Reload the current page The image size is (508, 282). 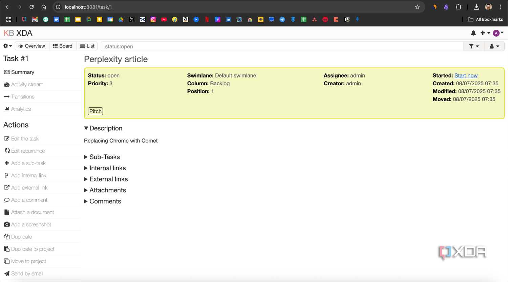tap(31, 7)
